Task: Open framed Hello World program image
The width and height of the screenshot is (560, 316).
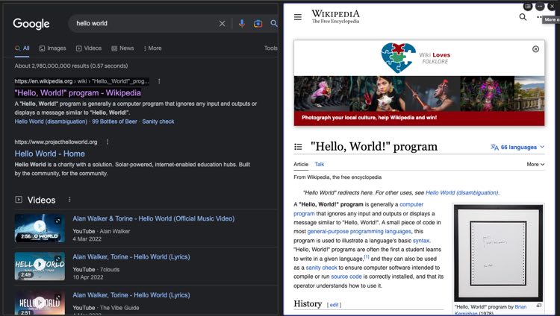Action: [x=498, y=253]
